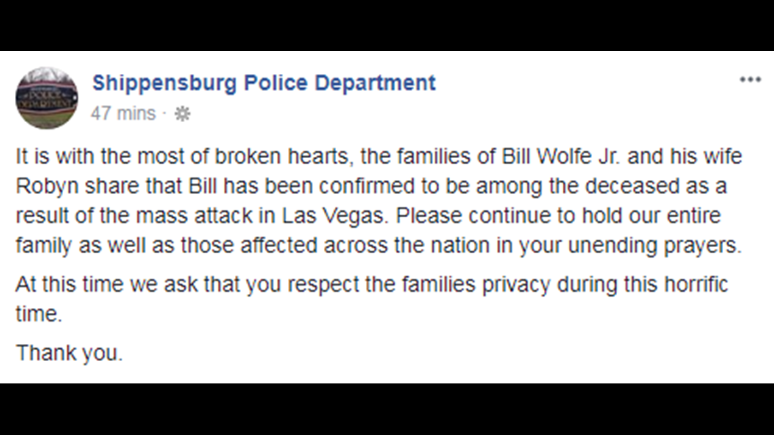Click the 'At this time' sentence start
Viewport: 774px width, 435px height.
pyautogui.click(x=70, y=284)
